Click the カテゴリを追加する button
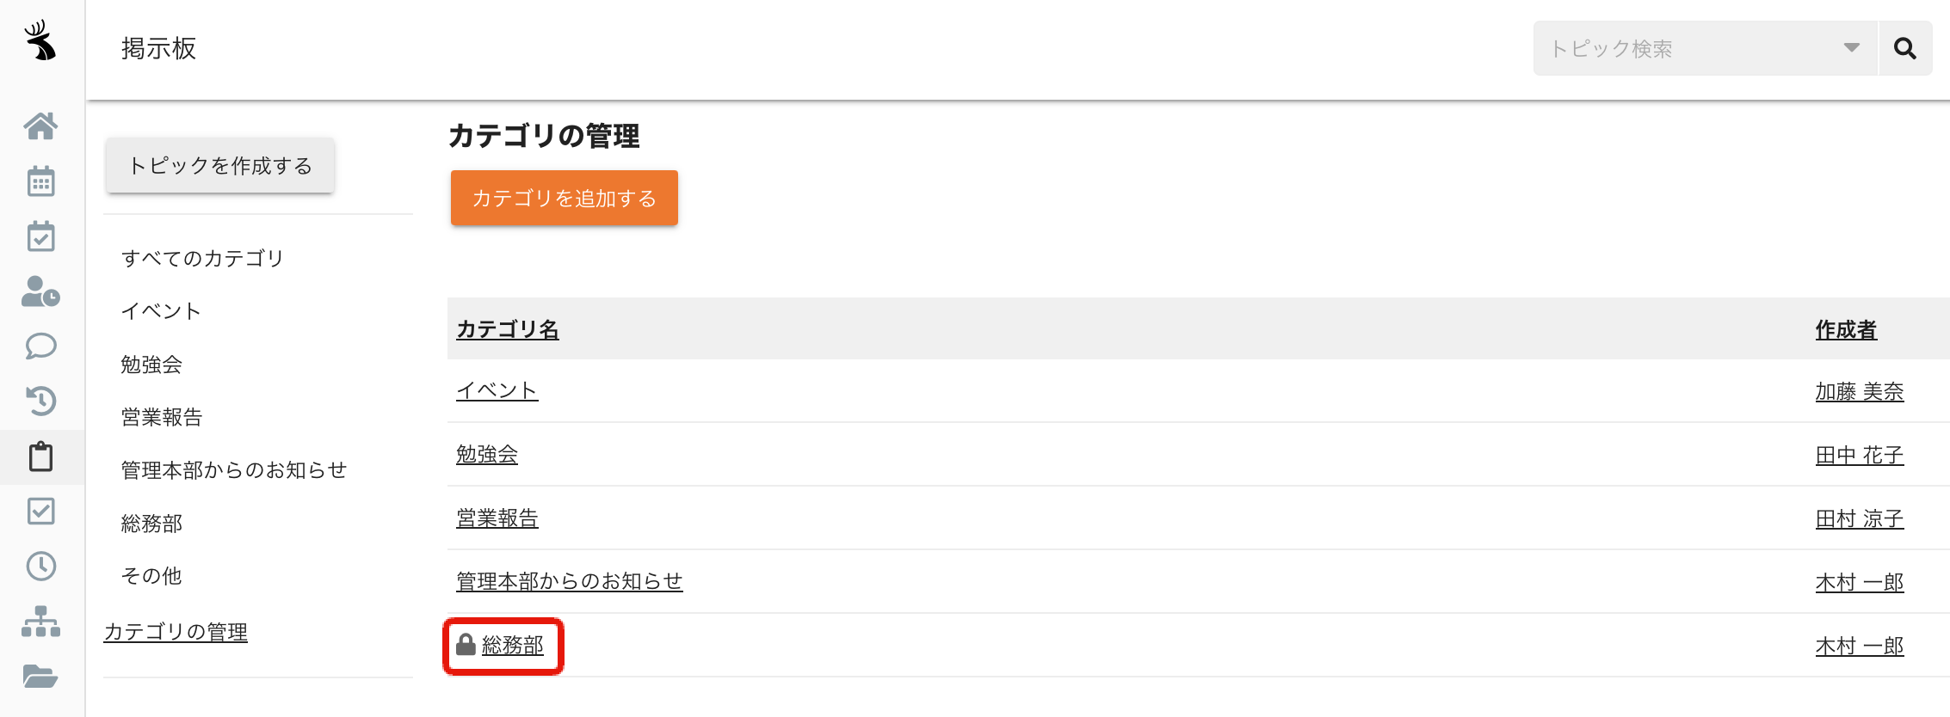 (565, 198)
